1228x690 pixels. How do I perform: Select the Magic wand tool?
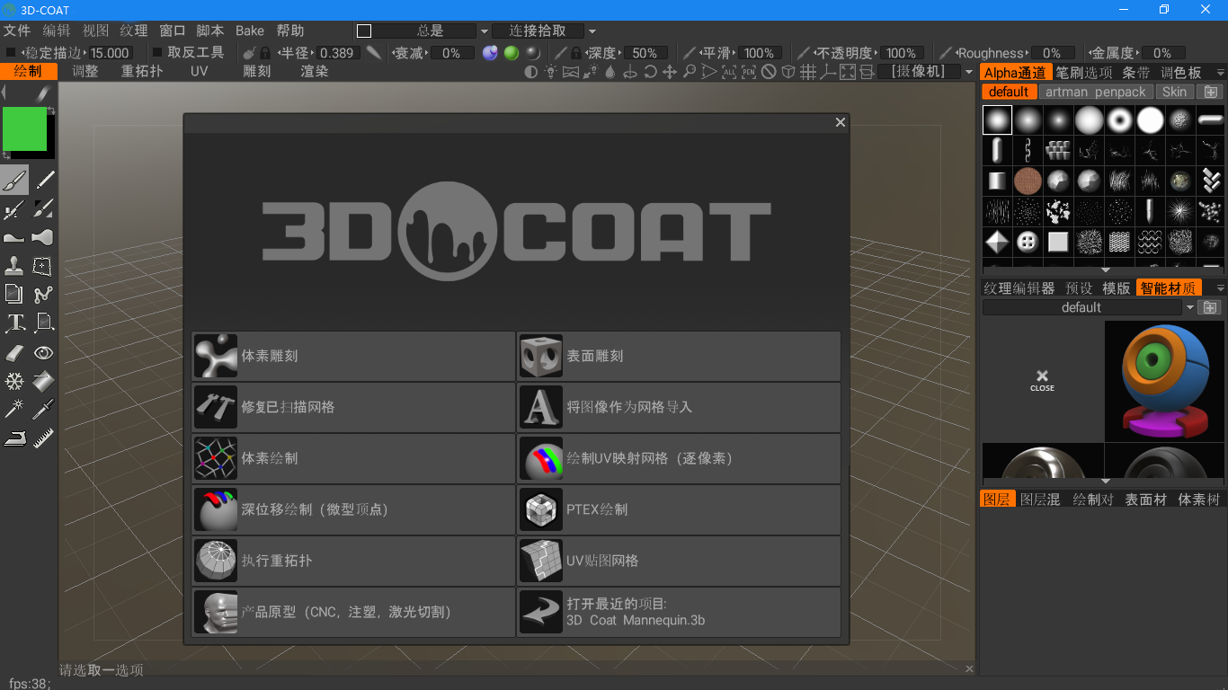tap(14, 410)
